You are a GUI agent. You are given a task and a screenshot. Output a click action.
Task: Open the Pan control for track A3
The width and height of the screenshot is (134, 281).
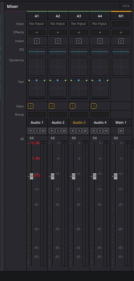pyautogui.click(x=79, y=88)
